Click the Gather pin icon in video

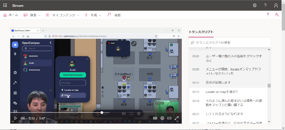coord(15,54)
